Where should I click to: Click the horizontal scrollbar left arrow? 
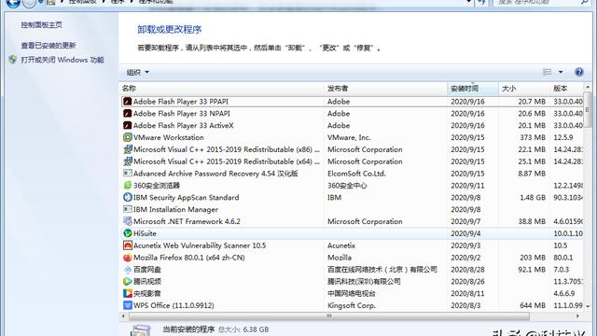[123, 316]
